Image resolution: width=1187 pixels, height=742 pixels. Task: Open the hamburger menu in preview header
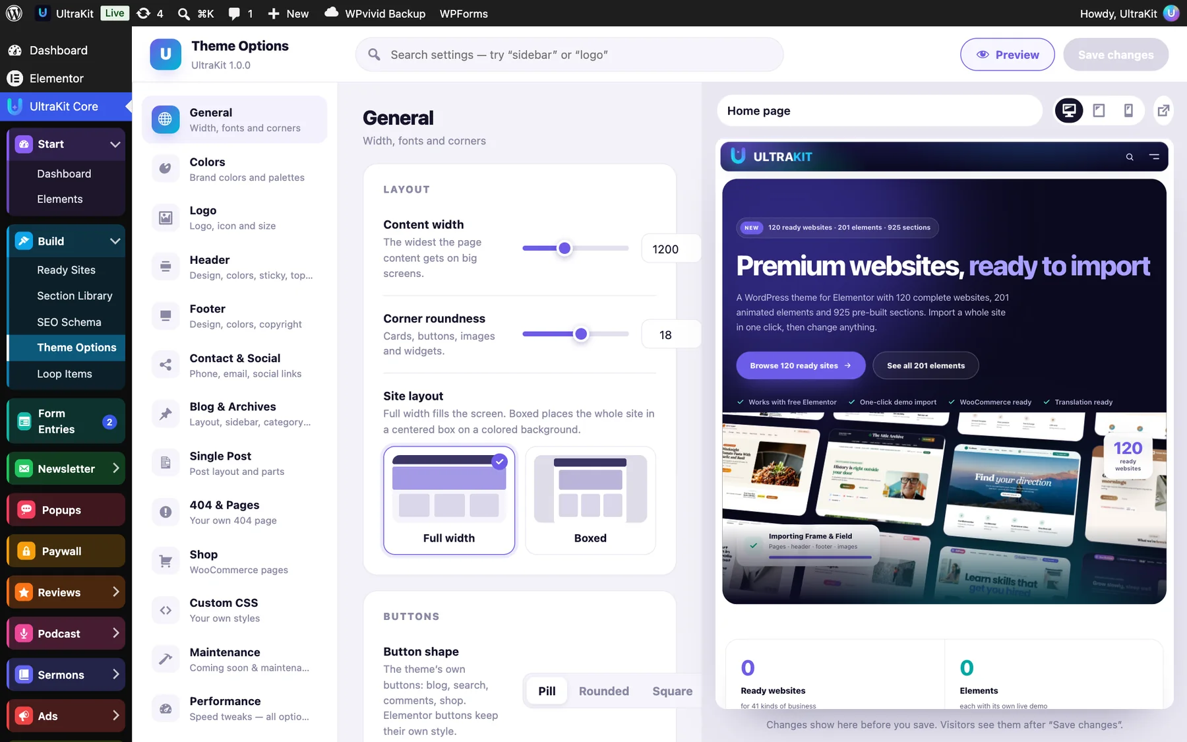point(1154,157)
